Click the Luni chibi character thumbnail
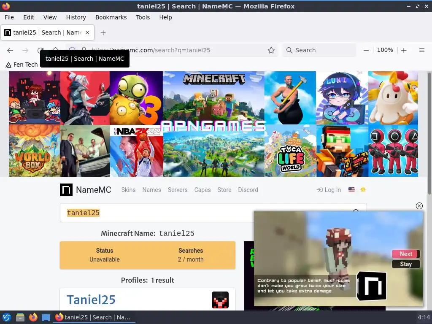Image resolution: width=432 pixels, height=324 pixels. click(342, 98)
